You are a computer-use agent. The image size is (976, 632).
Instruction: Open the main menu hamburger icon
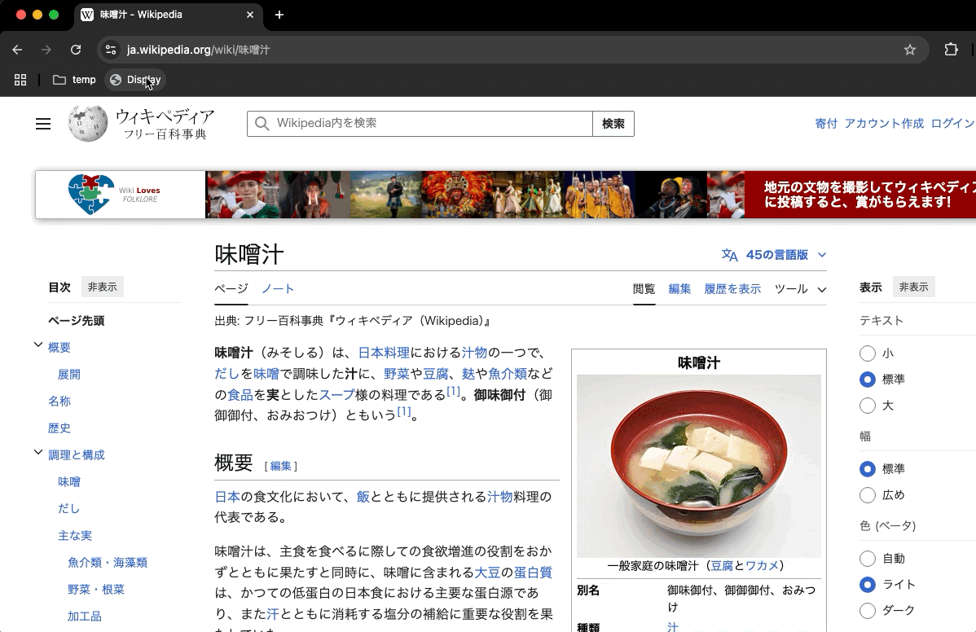[x=43, y=123]
